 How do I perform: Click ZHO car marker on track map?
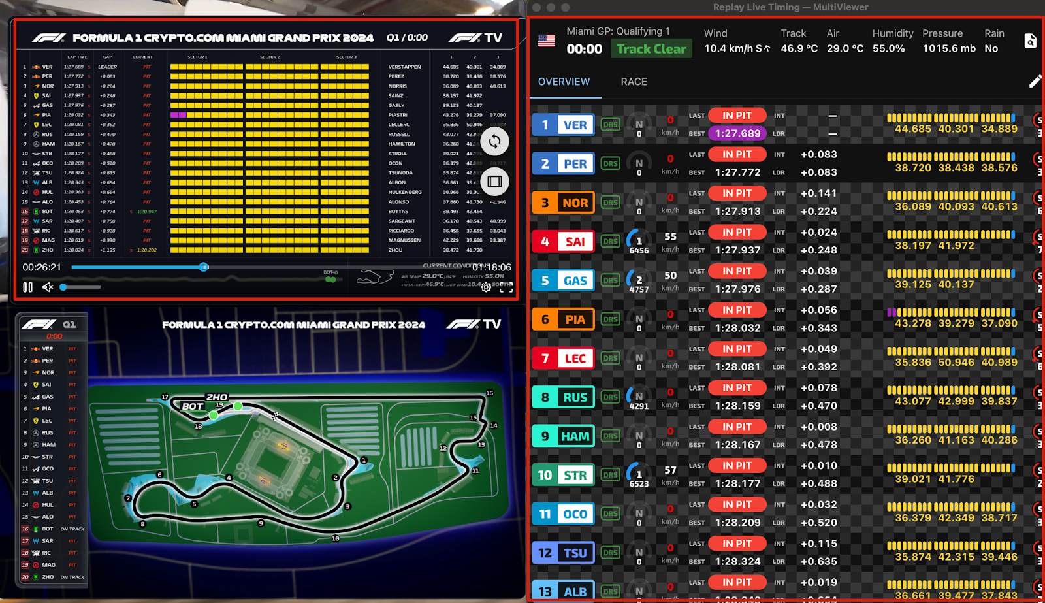(238, 406)
